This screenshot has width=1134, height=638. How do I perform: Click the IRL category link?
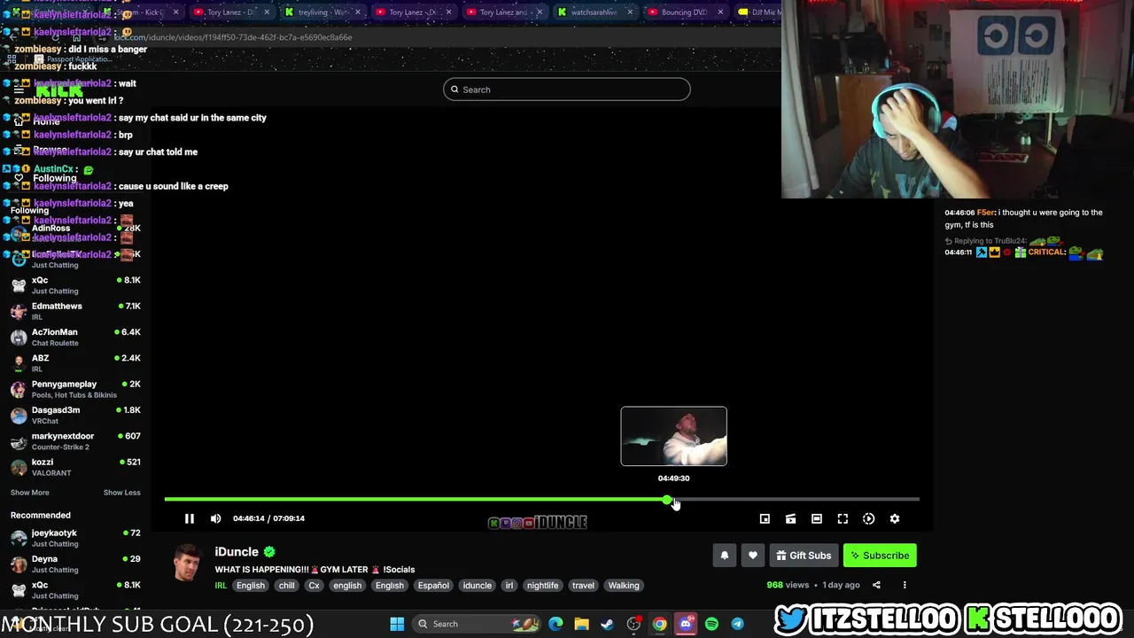click(x=221, y=585)
